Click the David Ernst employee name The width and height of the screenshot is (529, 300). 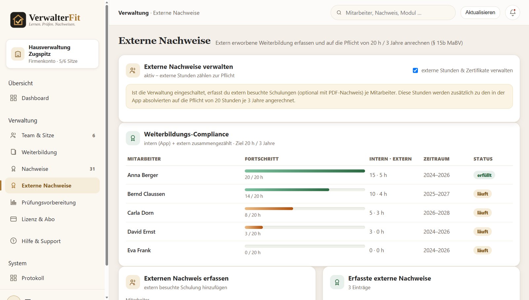point(141,232)
